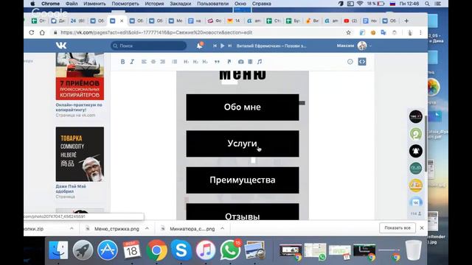Skip to next track in VK player

(229, 46)
